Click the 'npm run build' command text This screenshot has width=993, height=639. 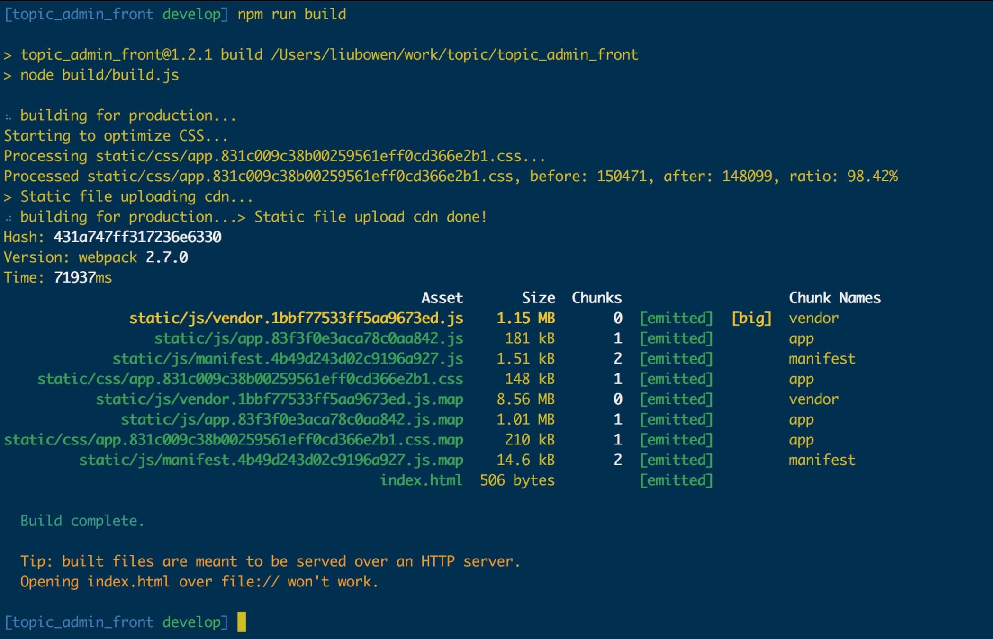coord(291,14)
